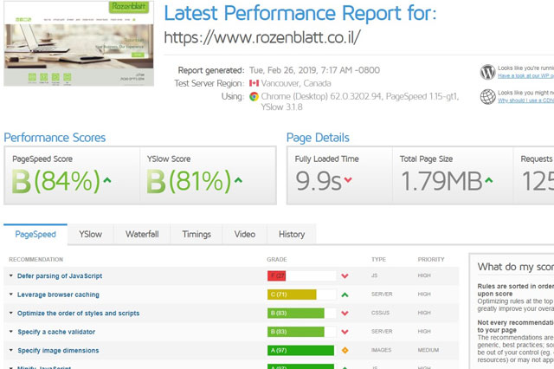
Task: Click red trend arrow for Specify cache validator
Action: pos(345,332)
